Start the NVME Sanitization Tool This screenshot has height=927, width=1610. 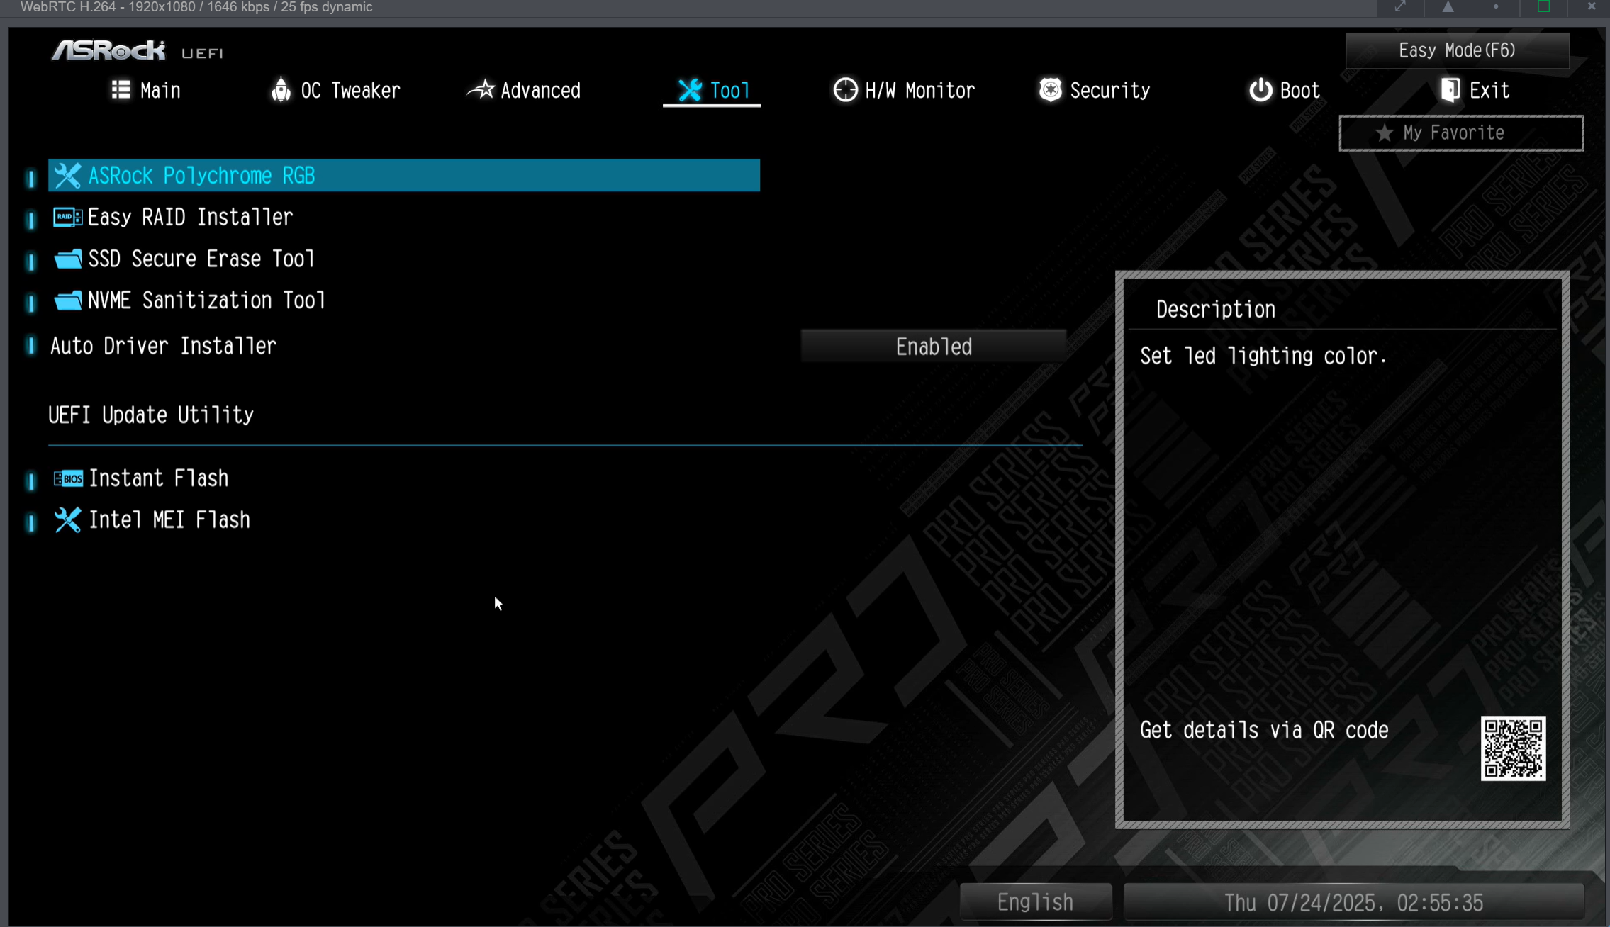207,300
